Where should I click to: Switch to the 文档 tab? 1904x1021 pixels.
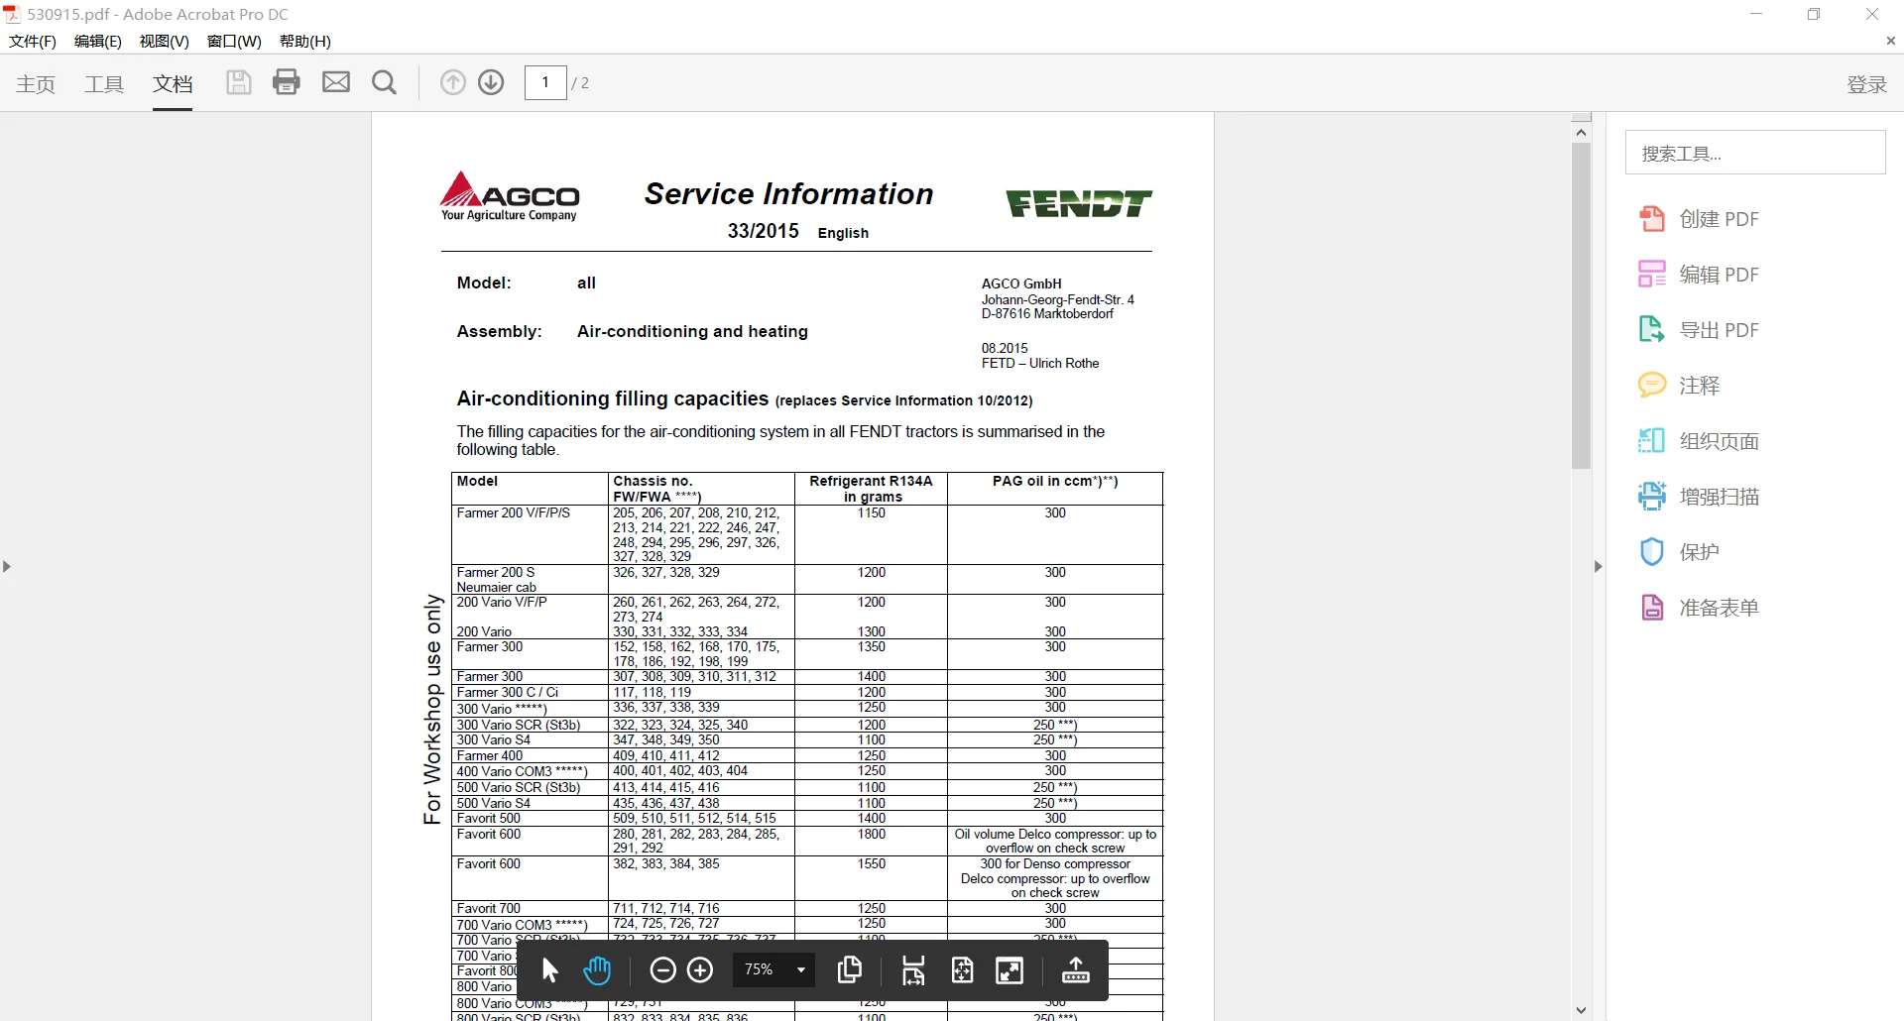pos(173,84)
